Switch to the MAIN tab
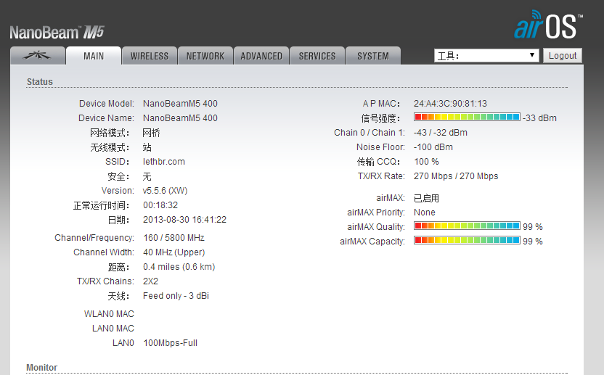The image size is (604, 375). pos(94,56)
